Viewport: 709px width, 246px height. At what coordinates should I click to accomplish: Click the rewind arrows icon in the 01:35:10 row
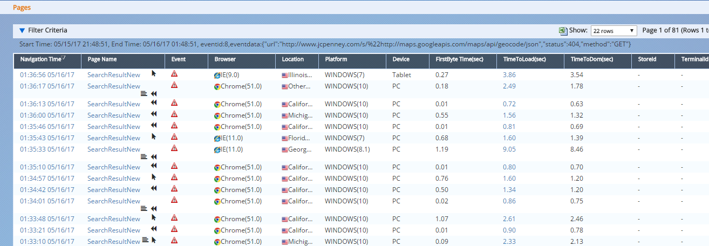coord(153,166)
